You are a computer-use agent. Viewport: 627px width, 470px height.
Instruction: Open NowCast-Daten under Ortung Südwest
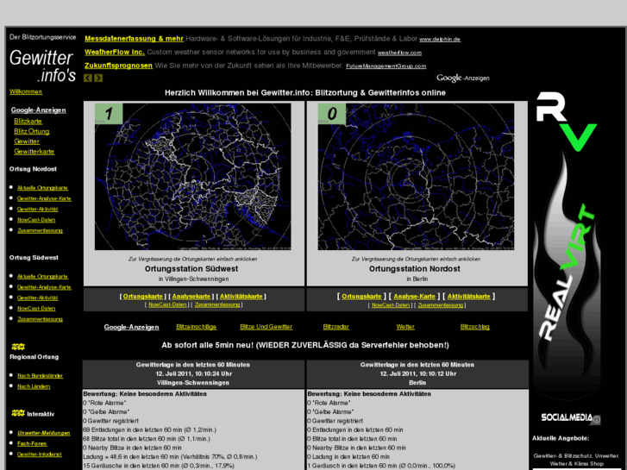tap(36, 309)
